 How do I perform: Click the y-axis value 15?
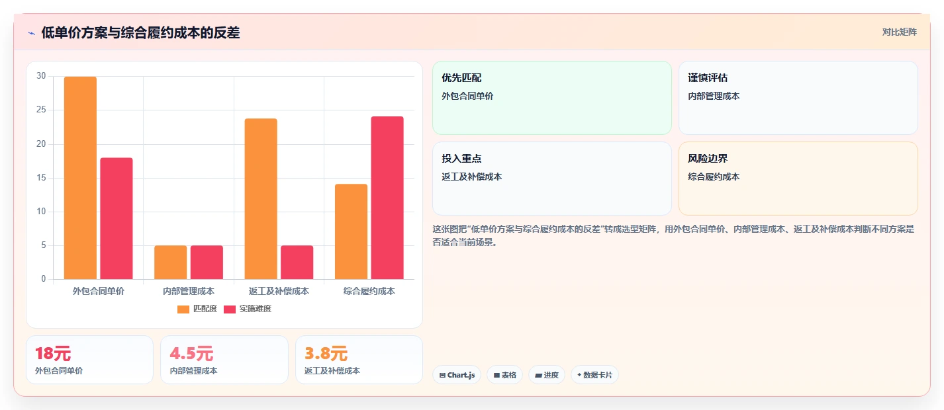[41, 178]
